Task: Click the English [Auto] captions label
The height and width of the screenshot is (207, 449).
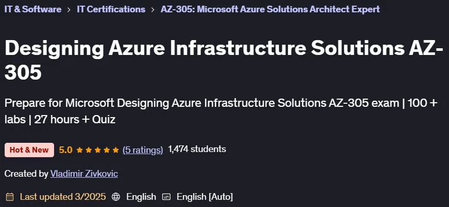Action: coord(205,197)
